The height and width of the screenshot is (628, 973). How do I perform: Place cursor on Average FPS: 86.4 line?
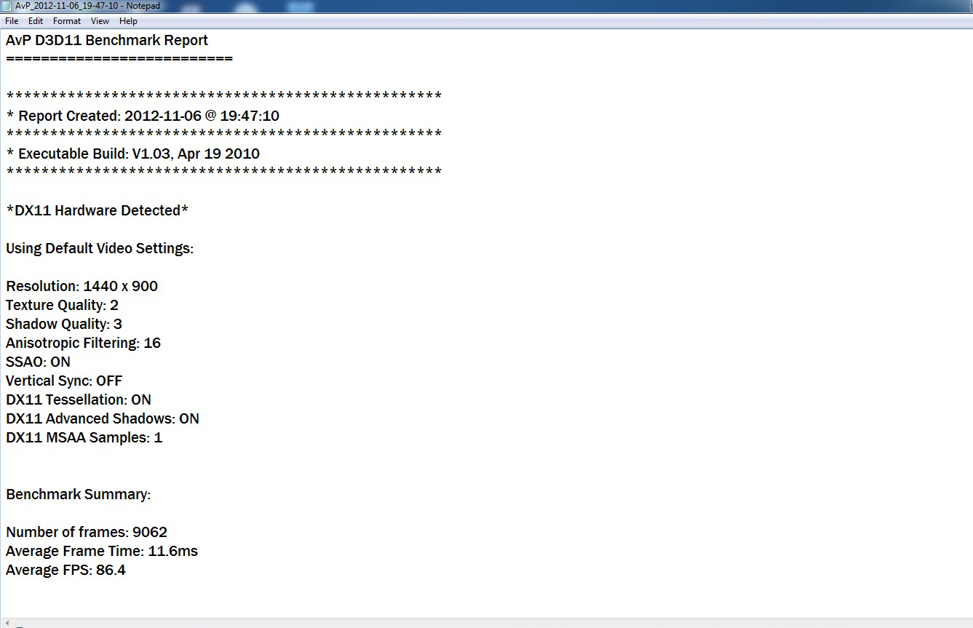pyautogui.click(x=65, y=570)
